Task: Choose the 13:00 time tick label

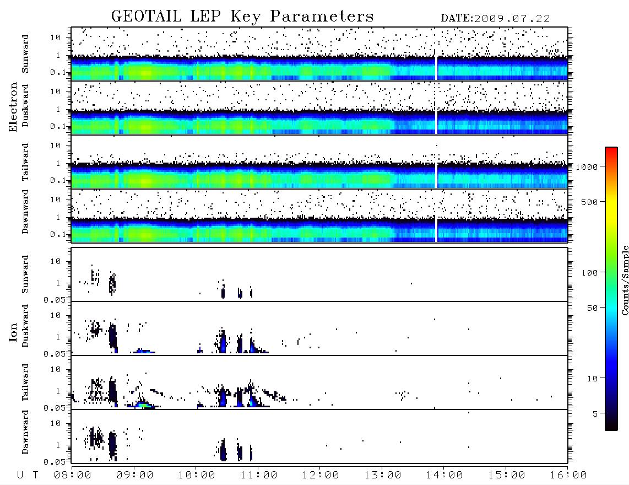Action: click(383, 476)
